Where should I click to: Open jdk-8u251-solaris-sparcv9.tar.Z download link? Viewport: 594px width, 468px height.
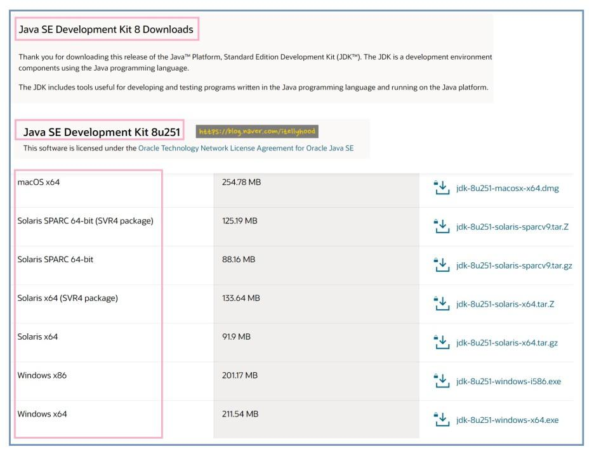click(x=512, y=227)
